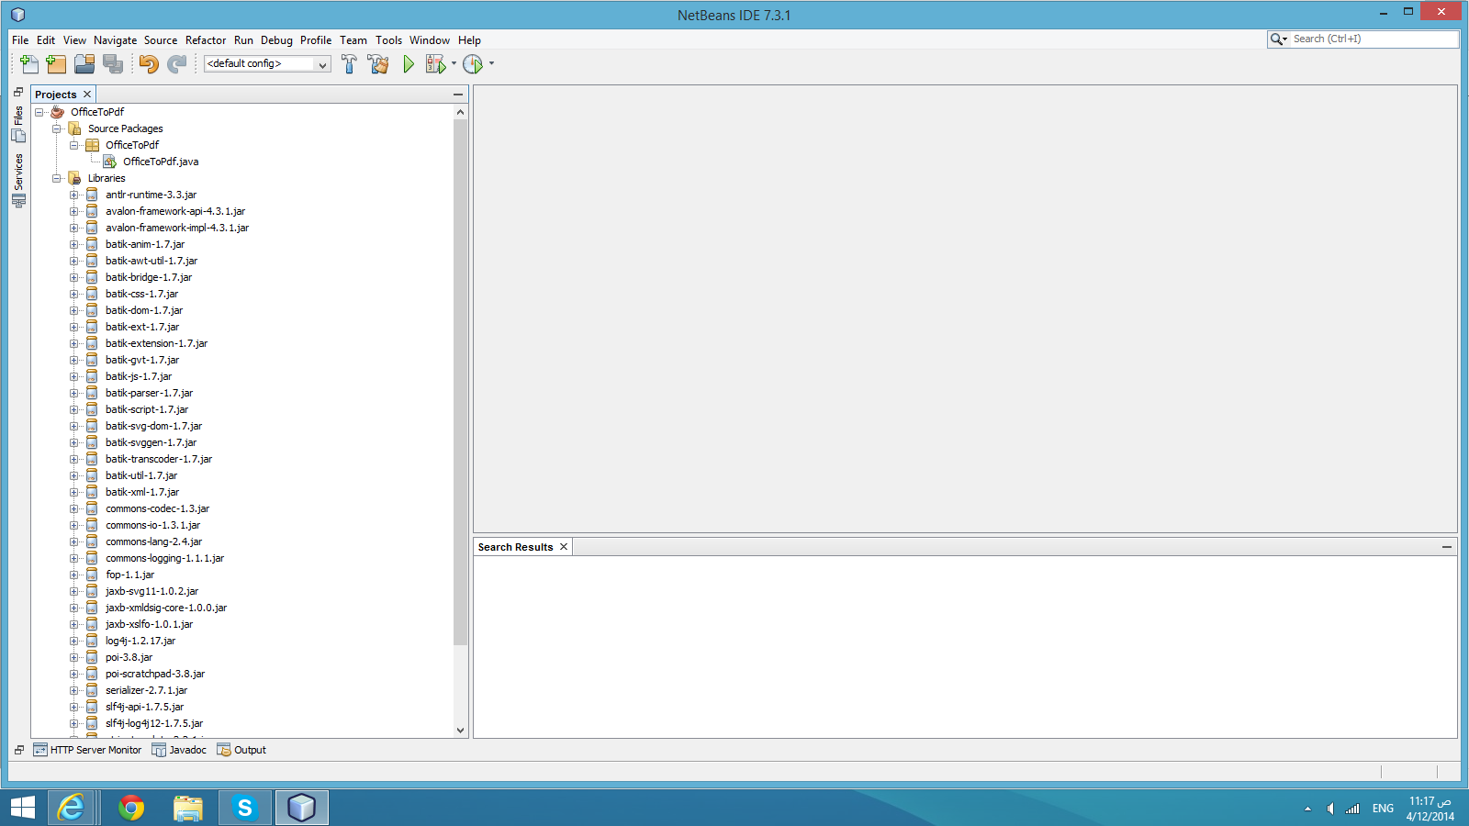Click the Projects panel scroll up arrow
This screenshot has height=826, width=1469.
coord(461,112)
